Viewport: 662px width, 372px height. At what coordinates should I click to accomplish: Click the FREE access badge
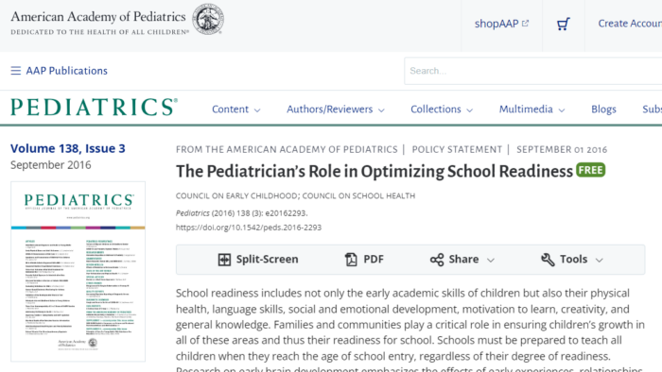(x=591, y=170)
